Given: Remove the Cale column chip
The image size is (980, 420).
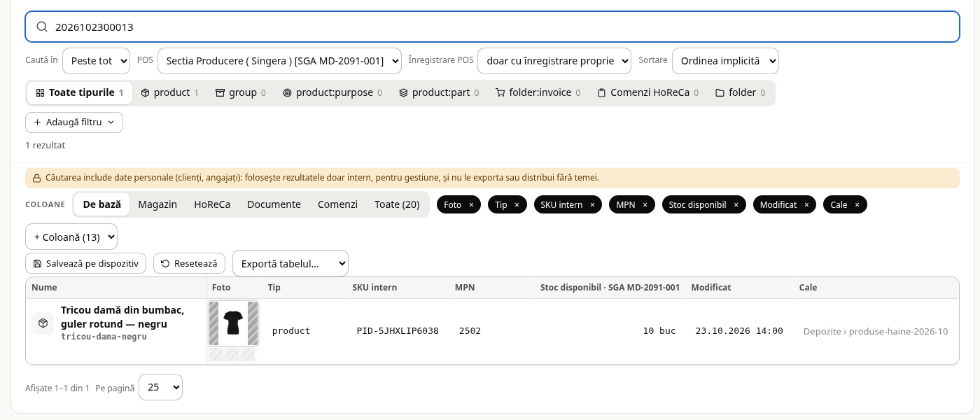Looking at the screenshot, I should pos(857,205).
